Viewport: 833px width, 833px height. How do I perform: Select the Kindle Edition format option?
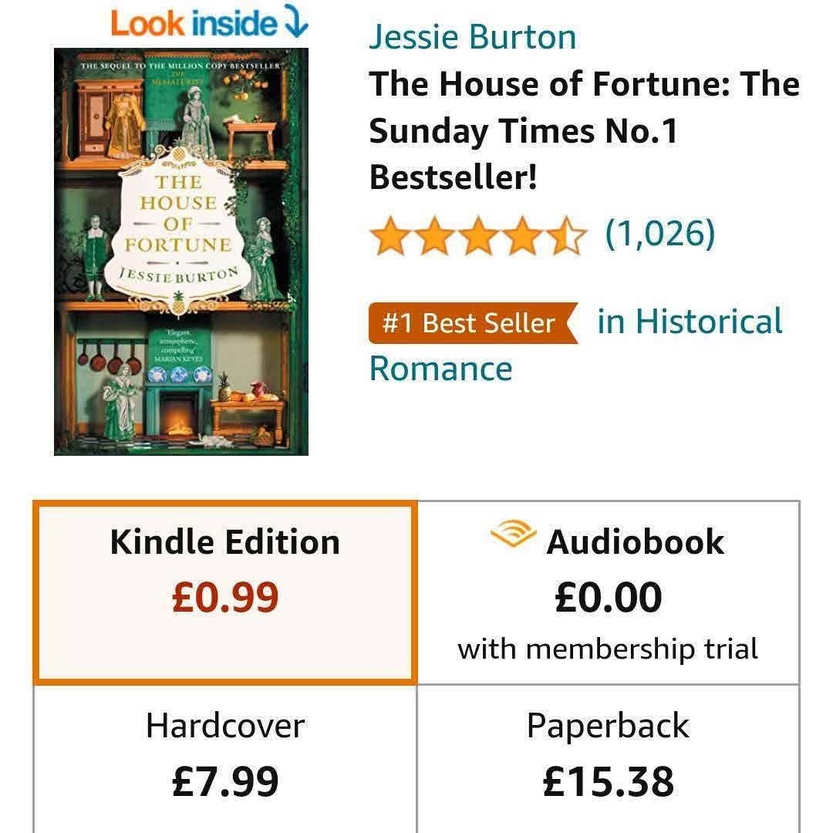pyautogui.click(x=225, y=592)
